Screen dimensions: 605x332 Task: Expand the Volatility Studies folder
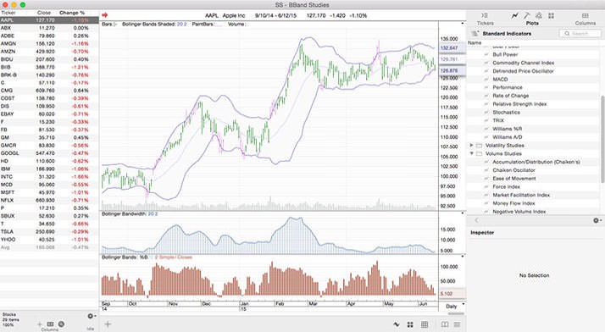point(471,146)
